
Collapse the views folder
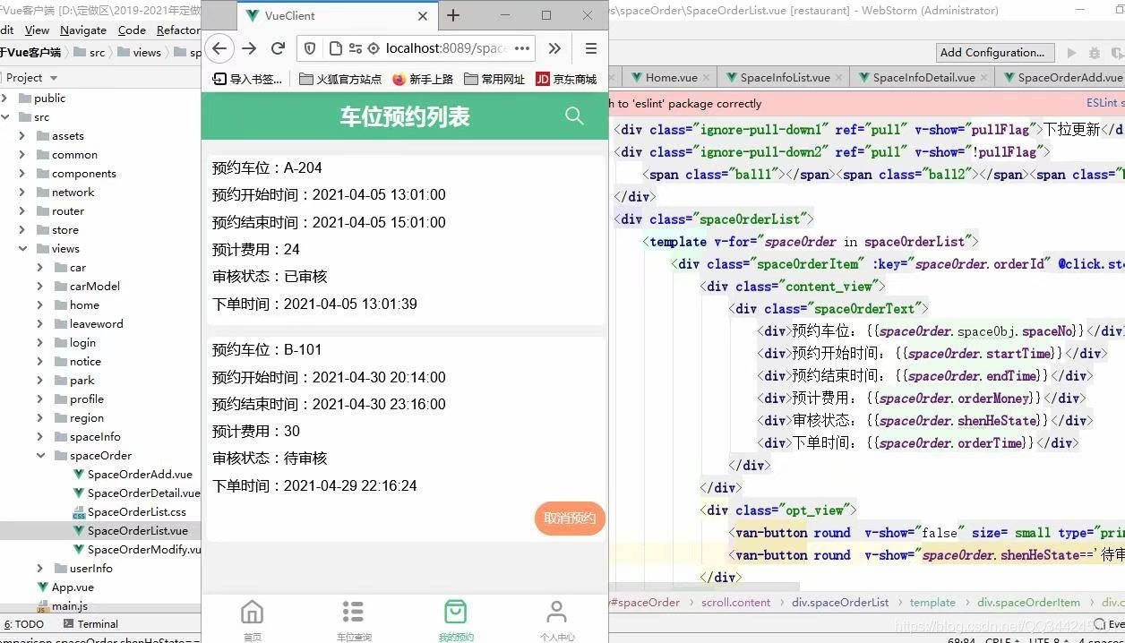[22, 248]
